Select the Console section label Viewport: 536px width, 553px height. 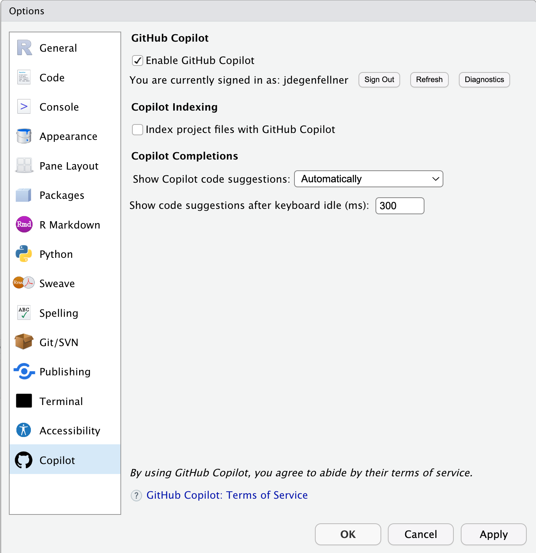click(59, 107)
